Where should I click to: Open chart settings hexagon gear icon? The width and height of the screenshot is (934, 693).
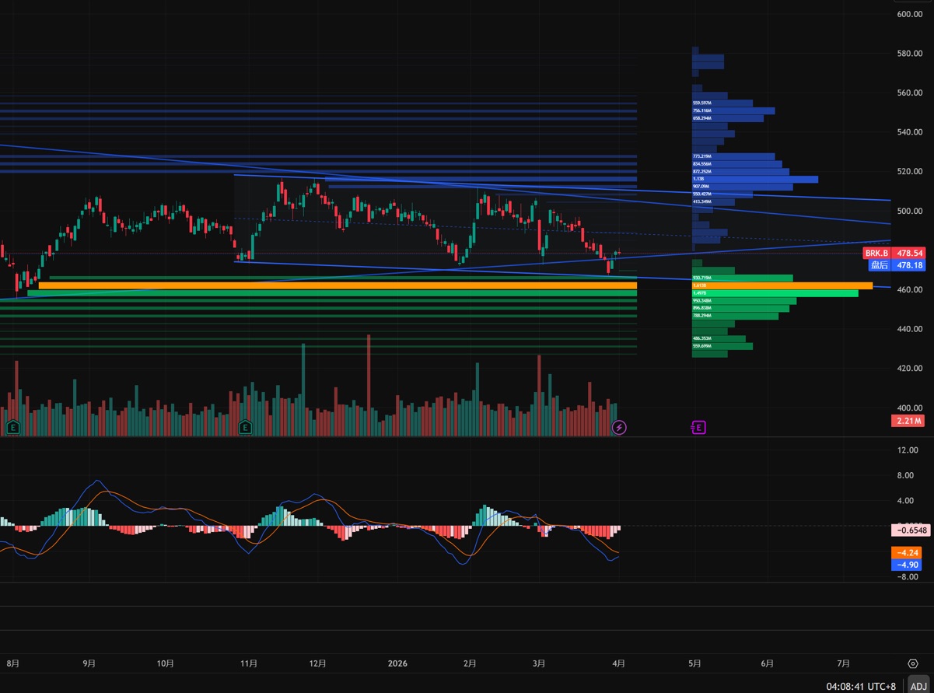point(912,663)
